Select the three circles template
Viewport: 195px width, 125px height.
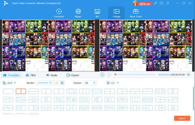point(84,108)
